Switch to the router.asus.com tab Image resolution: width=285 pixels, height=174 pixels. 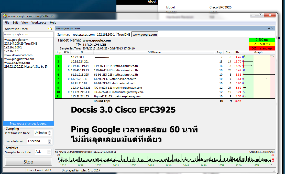84,35
